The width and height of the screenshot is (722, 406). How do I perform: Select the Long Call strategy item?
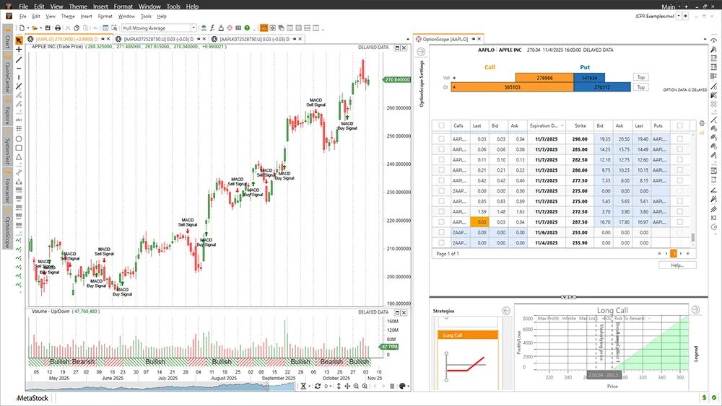tap(468, 335)
